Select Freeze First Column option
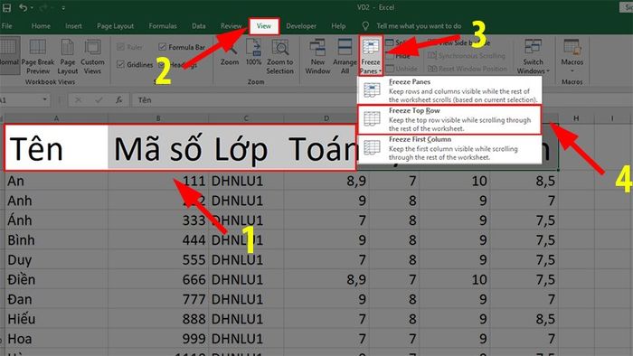The width and height of the screenshot is (633, 356). 449,148
